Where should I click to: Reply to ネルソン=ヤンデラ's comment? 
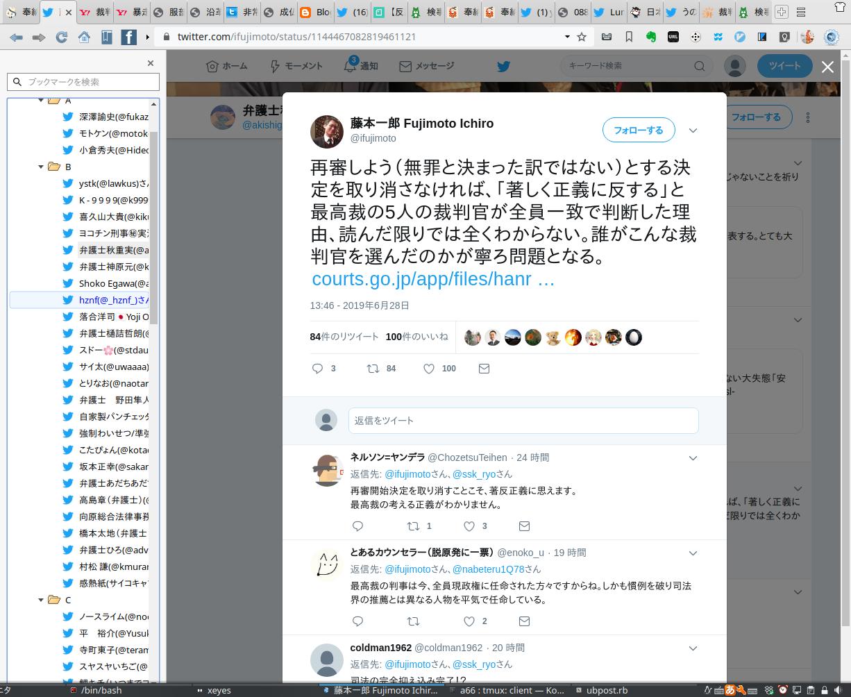coord(357,526)
